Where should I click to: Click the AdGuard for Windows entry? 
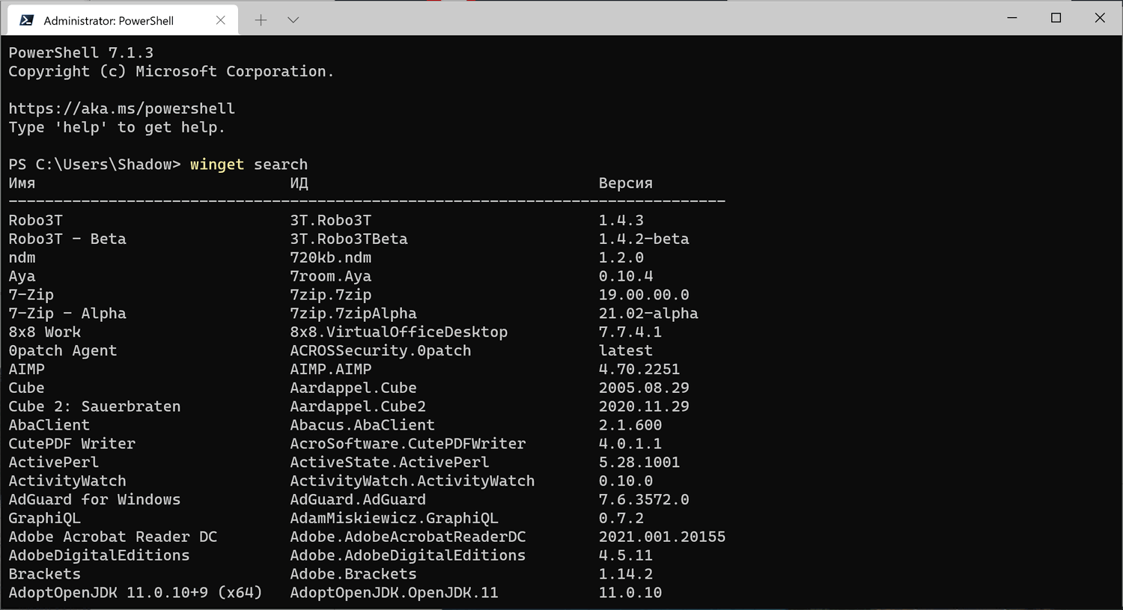(94, 499)
